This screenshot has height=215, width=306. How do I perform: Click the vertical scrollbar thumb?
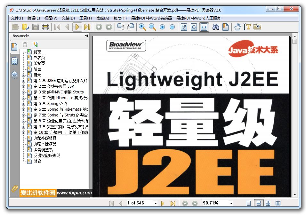[295, 41]
